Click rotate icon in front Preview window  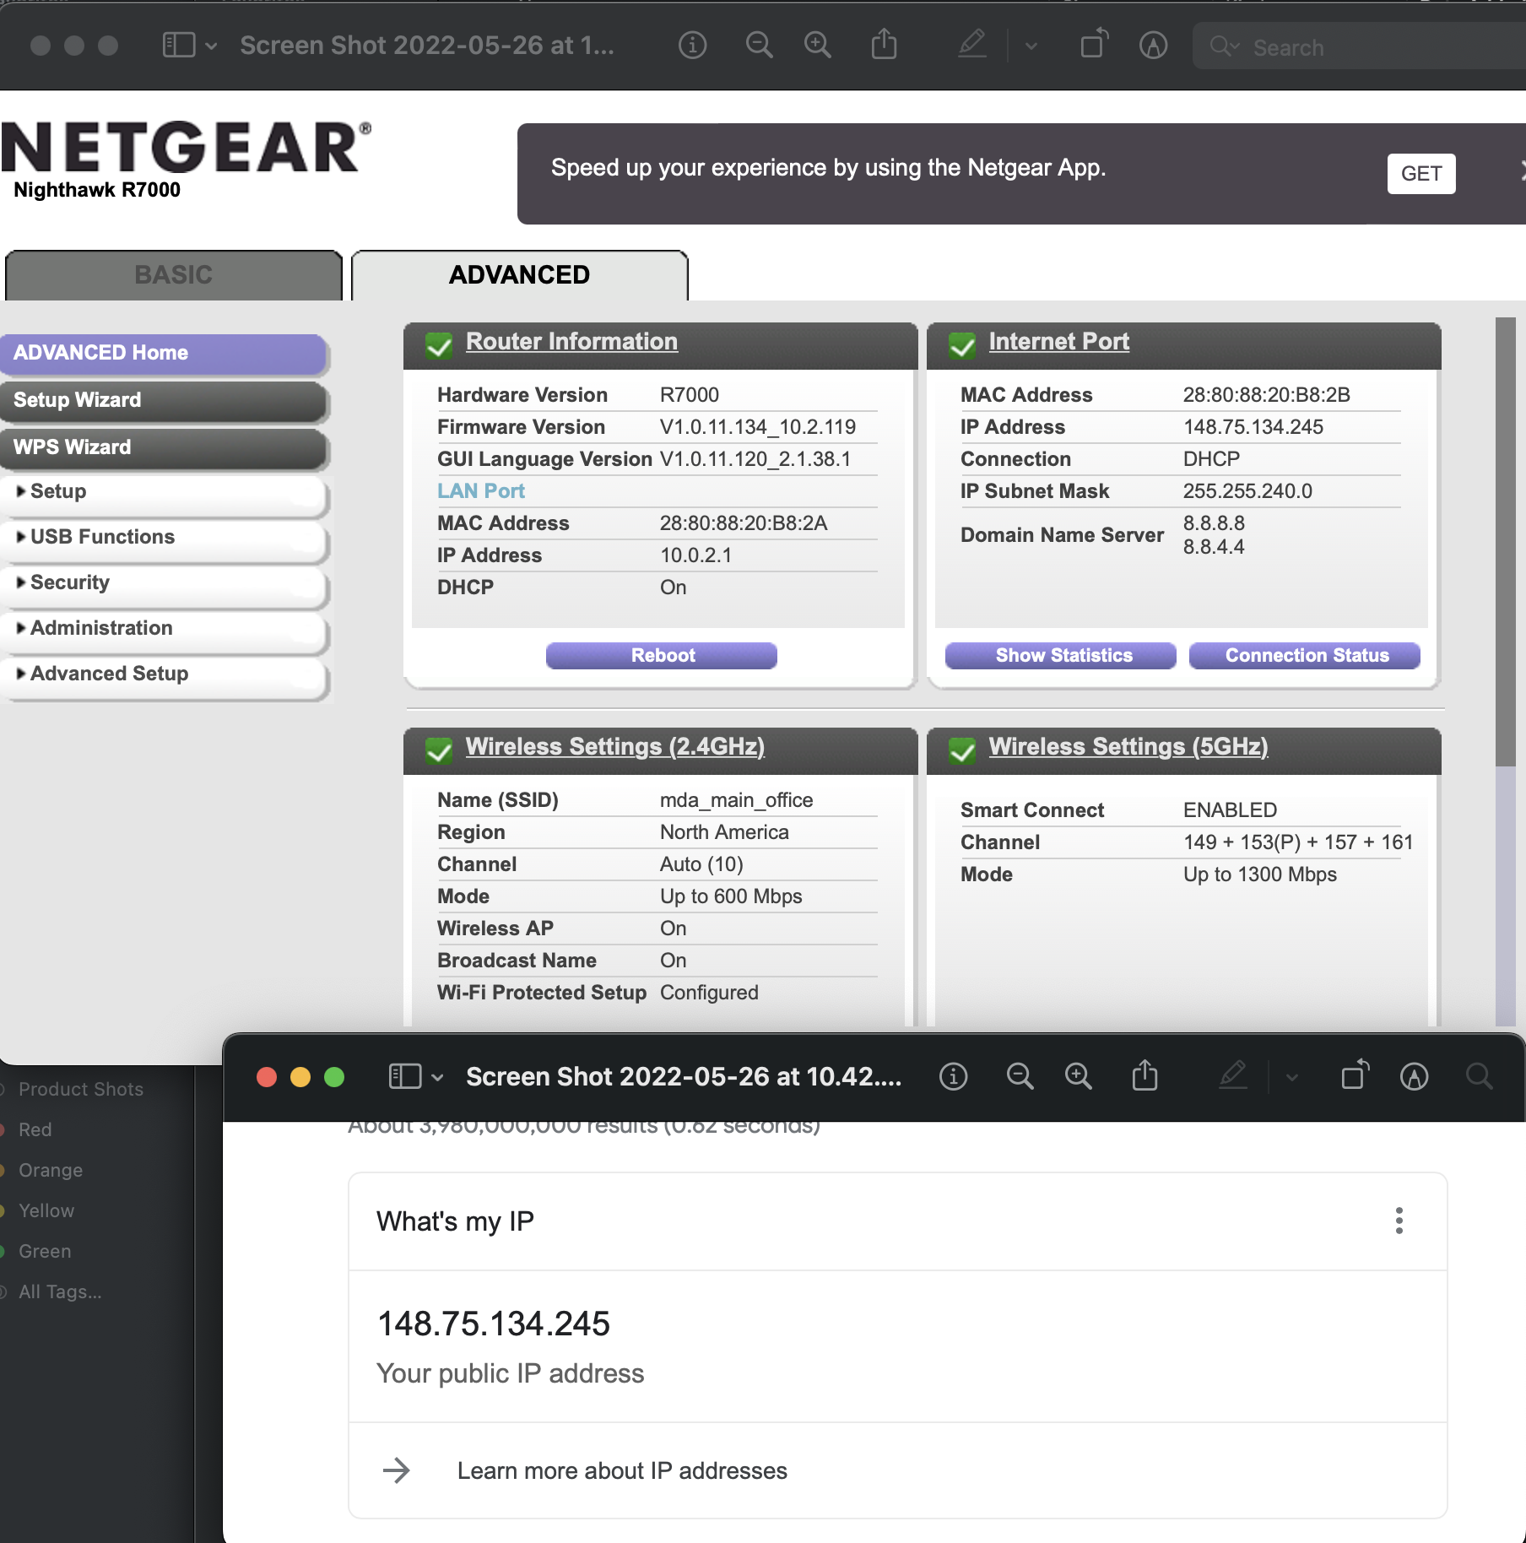(x=1355, y=1076)
